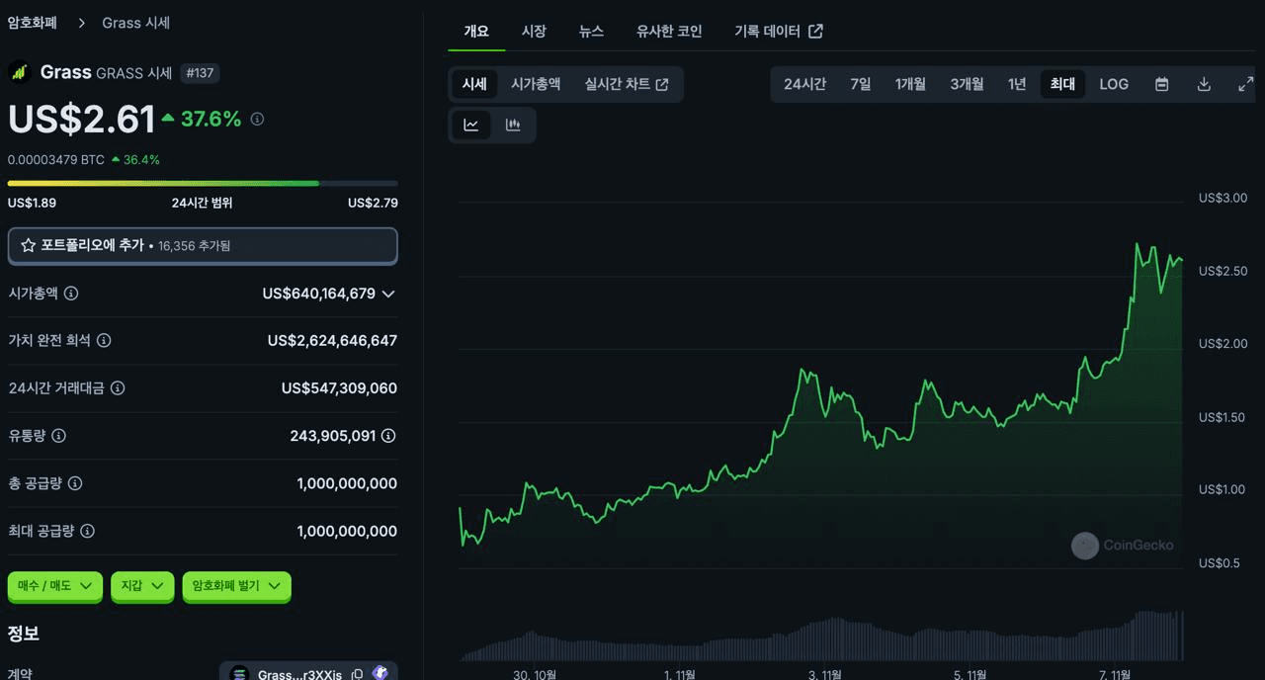Select 1개월 time range

[910, 84]
